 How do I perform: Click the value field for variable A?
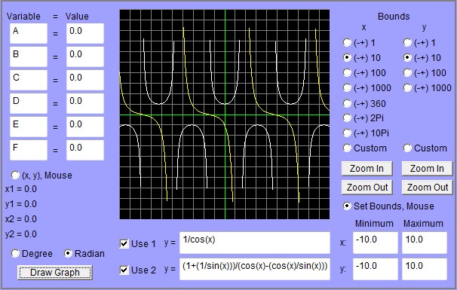[x=85, y=33]
